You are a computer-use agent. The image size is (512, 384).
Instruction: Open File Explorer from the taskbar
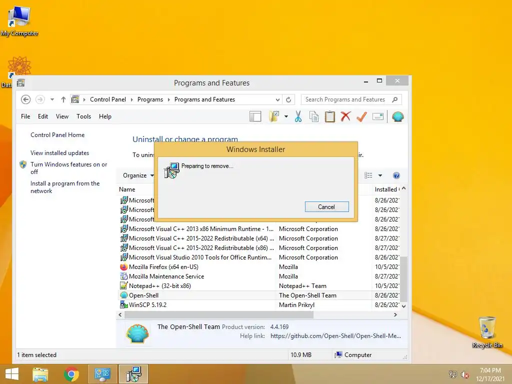tap(40, 374)
